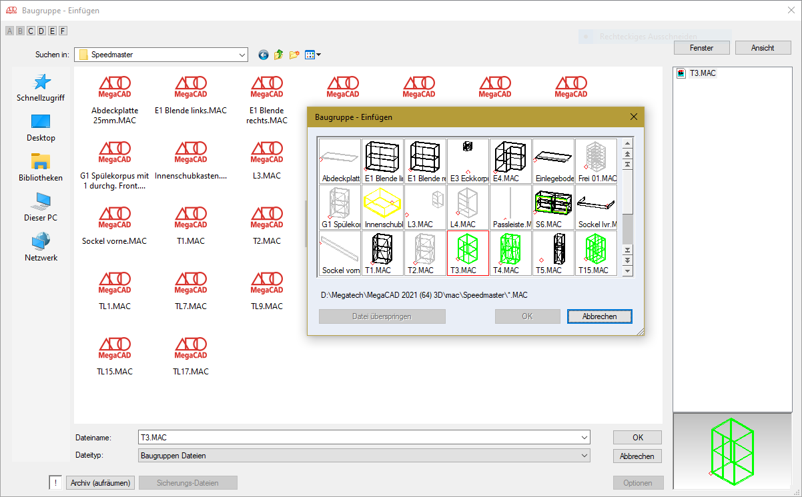The height and width of the screenshot is (497, 802).
Task: Pick the Frei 01.MAC thumbnail
Action: [596, 161]
